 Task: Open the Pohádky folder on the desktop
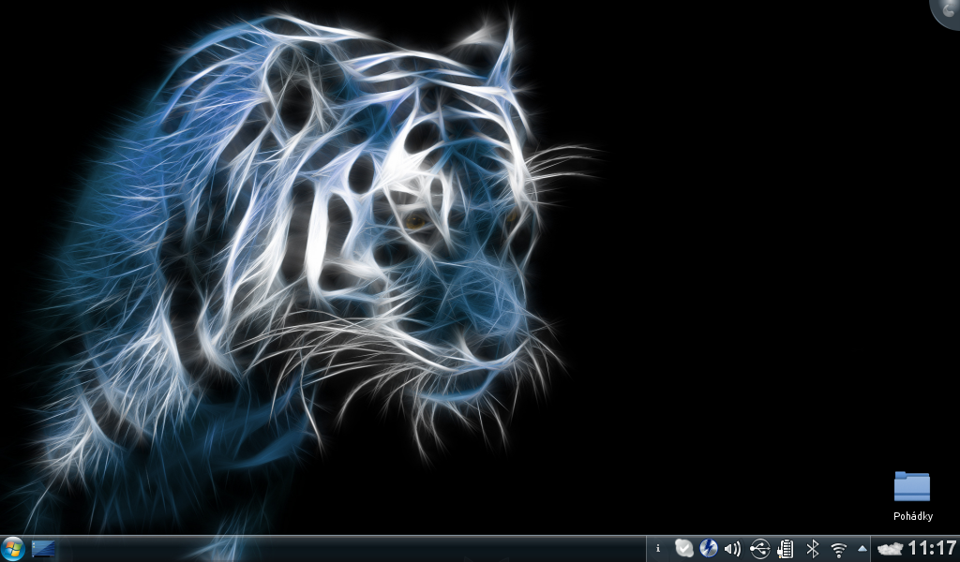click(911, 486)
